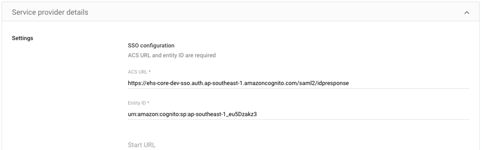Click empty space right of the Entity ID text
The width and height of the screenshot is (482, 150).
click(365, 114)
